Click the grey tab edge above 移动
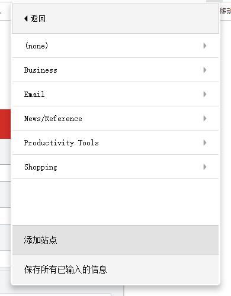Viewport: 231px width, 296px height. 214,1
